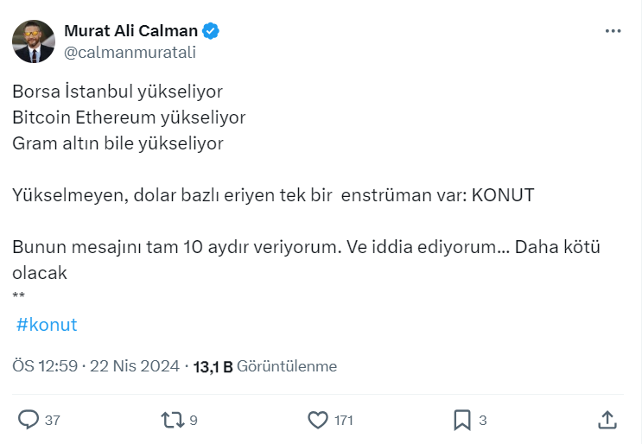Viewport: 642px width, 444px height.
Task: Click the like count 171
Action: pos(344,421)
